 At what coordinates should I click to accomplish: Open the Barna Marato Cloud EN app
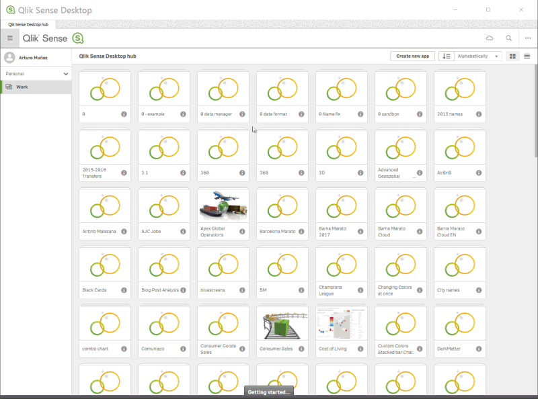tap(460, 214)
